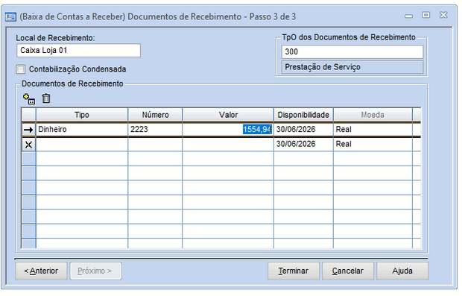Click the Número column header
Screen dimensions: 462x296
pos(155,115)
